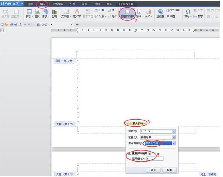This screenshot has height=177, width=223.
Task: Insert an 对象 object
Action: 101,17
